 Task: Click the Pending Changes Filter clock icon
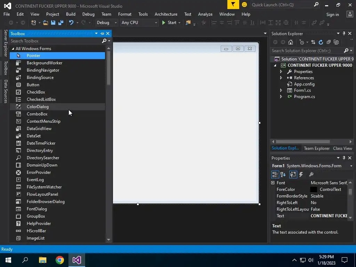pos(302,42)
